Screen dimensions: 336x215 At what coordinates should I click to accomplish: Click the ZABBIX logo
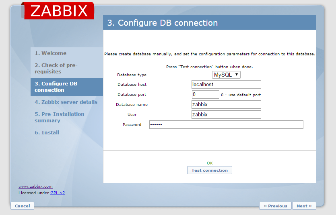click(58, 11)
